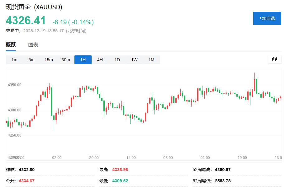The width and height of the screenshot is (285, 187).
Task: Choose the 5m chart interval
Action: pos(31,60)
